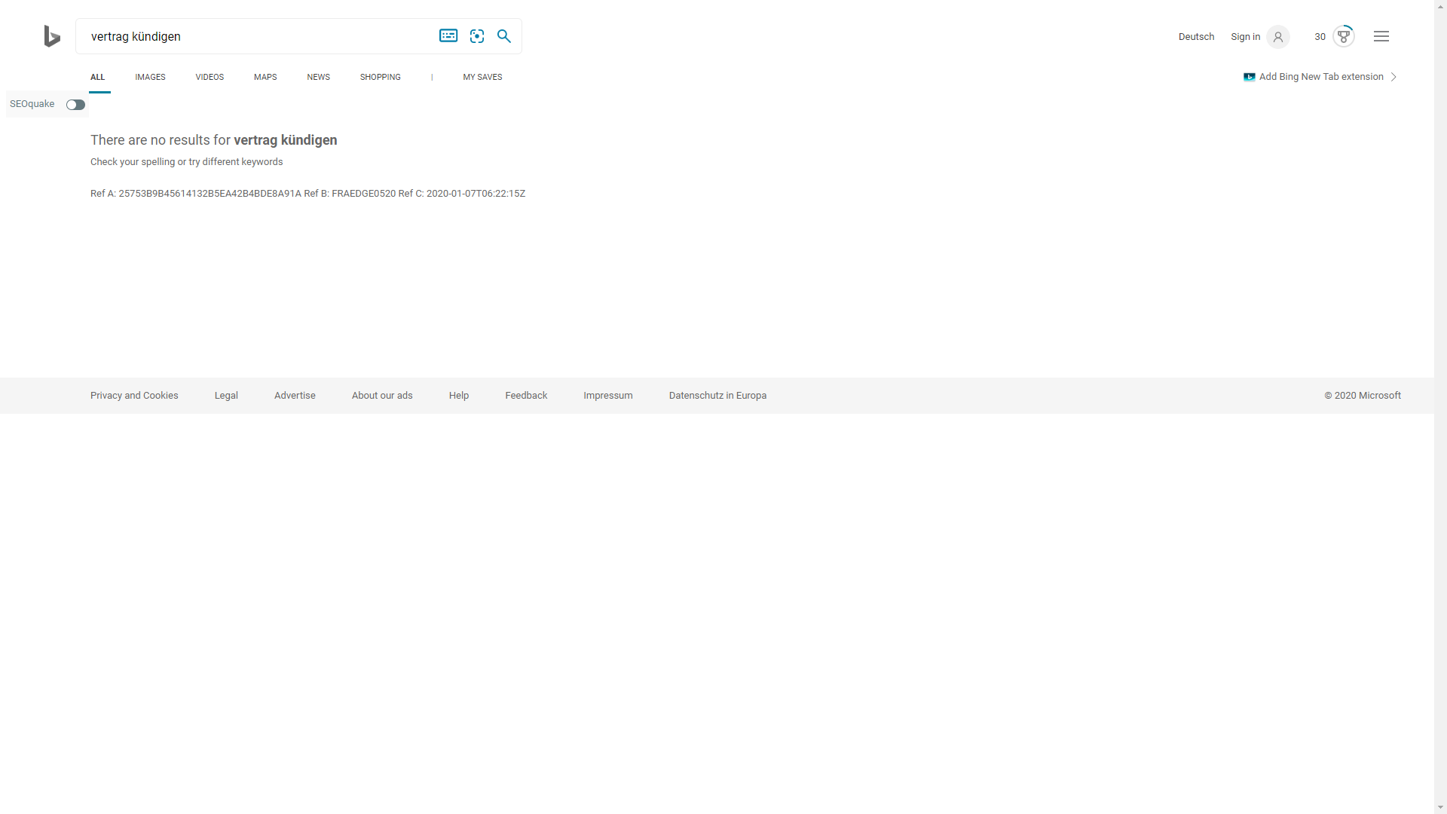Click the Feedback footer link
The image size is (1447, 814).
point(526,396)
